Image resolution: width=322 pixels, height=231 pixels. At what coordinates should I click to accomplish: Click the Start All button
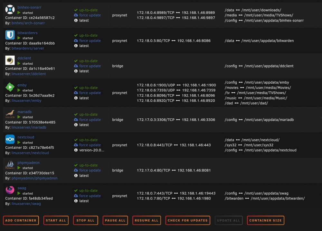[56, 220]
